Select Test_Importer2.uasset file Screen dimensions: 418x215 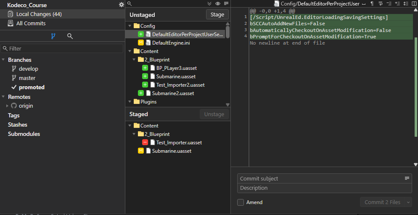180,85
